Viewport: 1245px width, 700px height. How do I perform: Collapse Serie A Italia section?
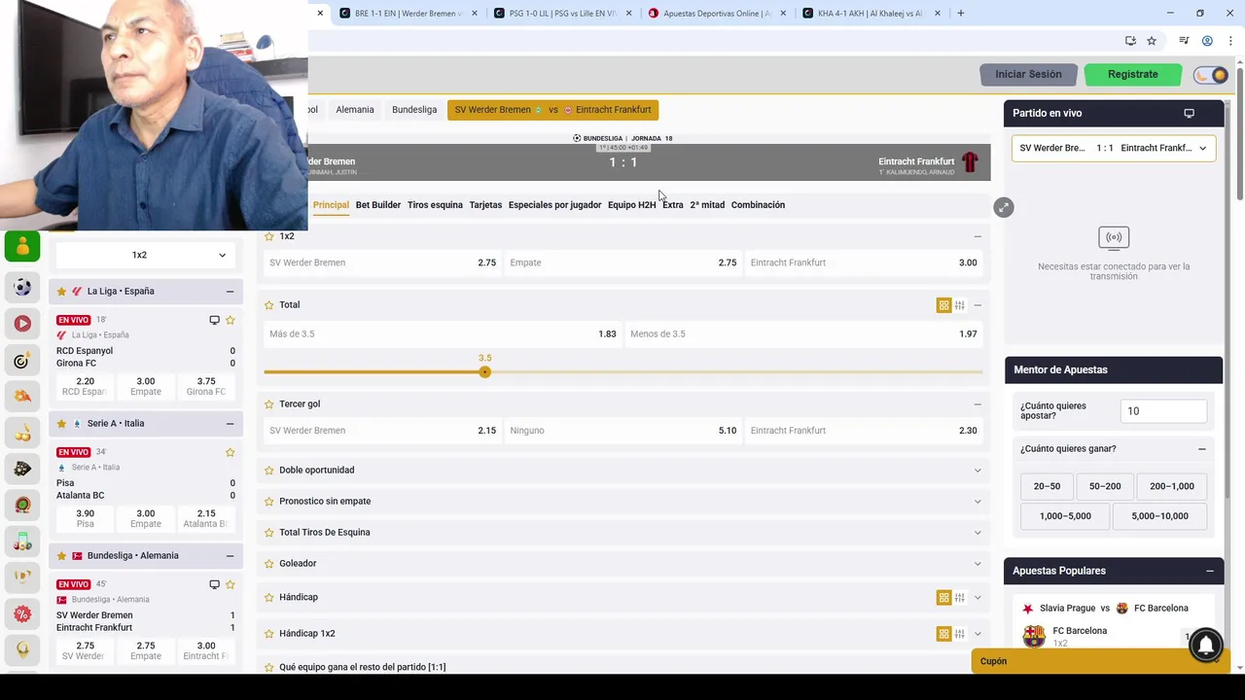pyautogui.click(x=230, y=423)
